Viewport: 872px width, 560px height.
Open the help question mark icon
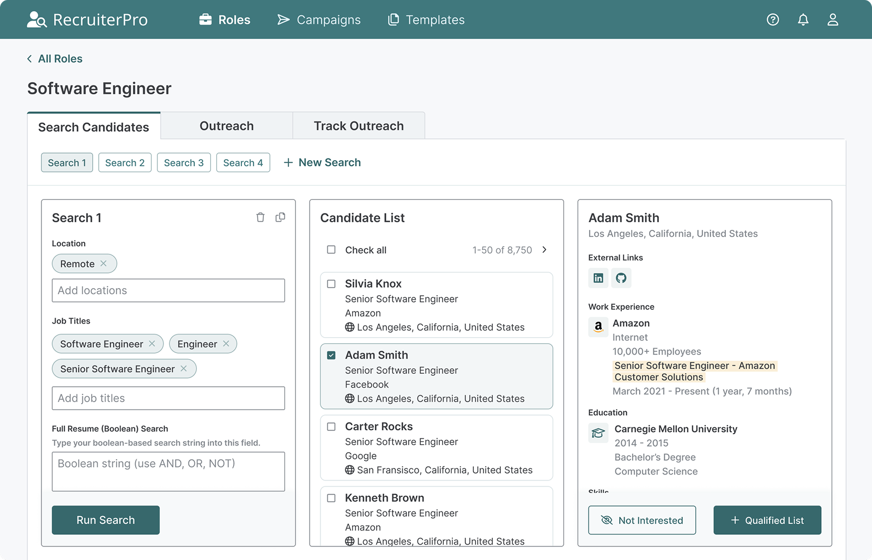[x=772, y=20]
